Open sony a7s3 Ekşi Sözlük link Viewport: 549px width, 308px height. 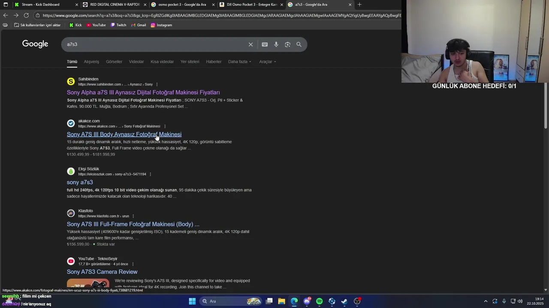point(80,182)
